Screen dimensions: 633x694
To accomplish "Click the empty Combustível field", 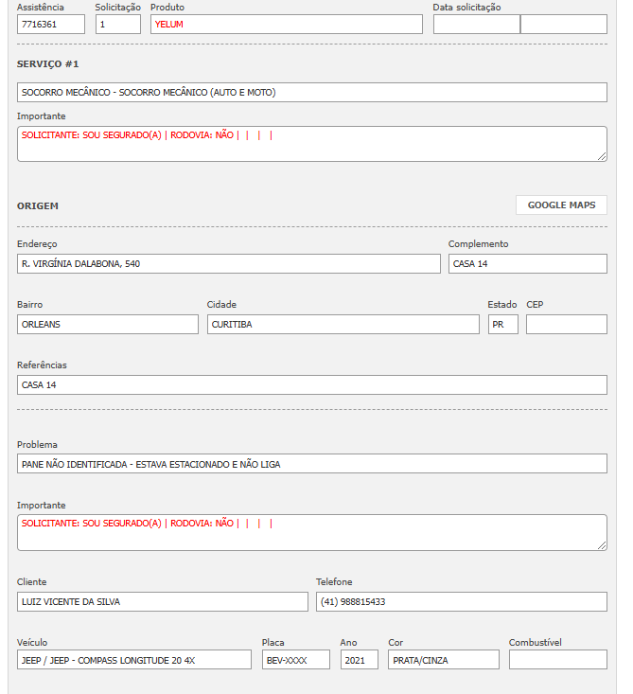I will click(x=557, y=660).
